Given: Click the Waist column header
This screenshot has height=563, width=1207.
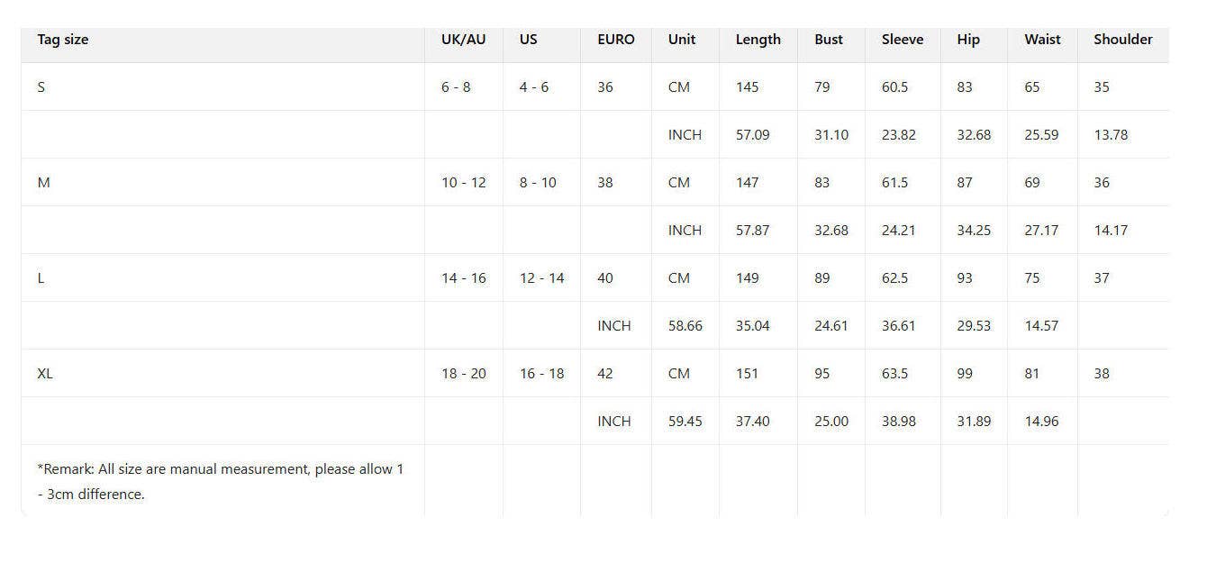Looking at the screenshot, I should (x=1042, y=40).
